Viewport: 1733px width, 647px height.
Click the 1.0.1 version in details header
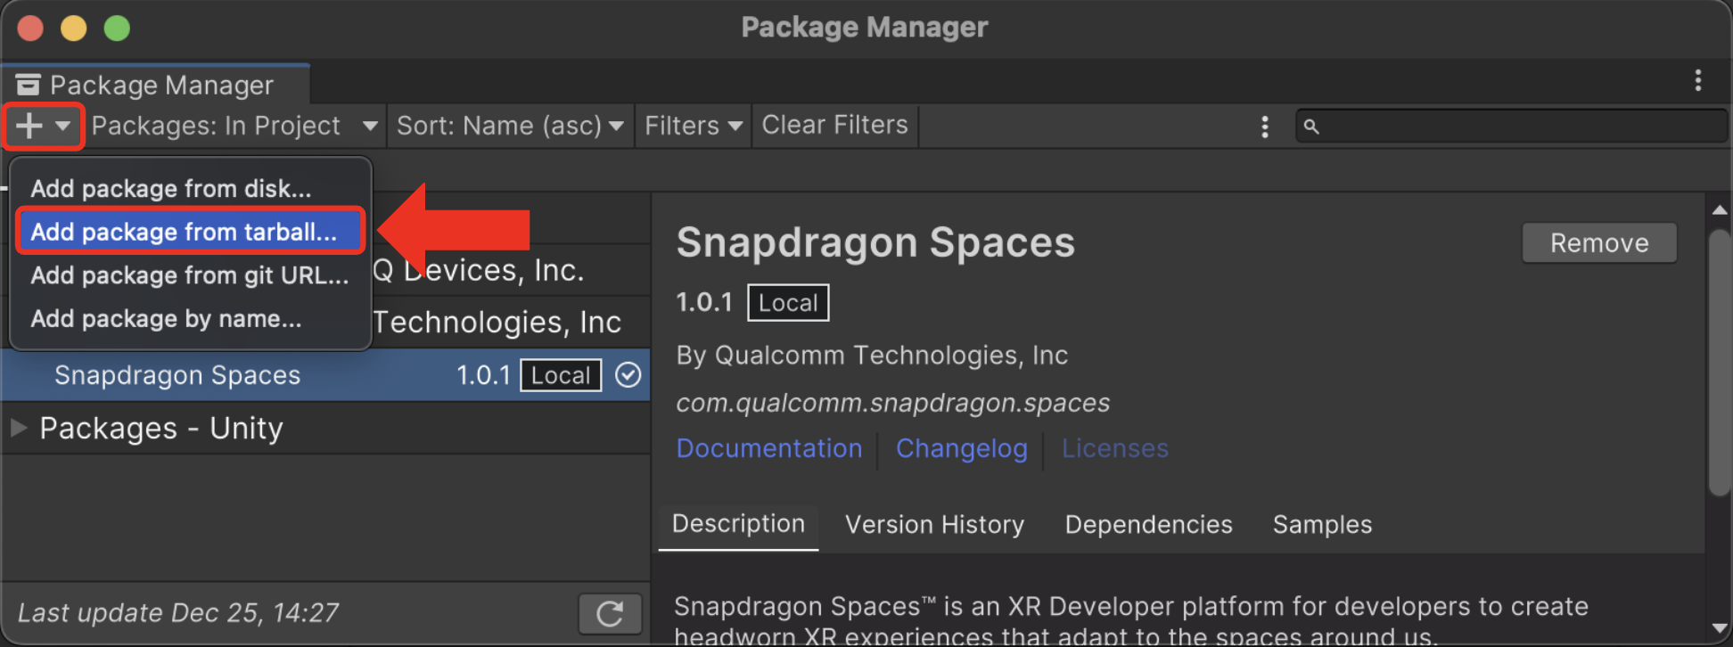tap(704, 303)
